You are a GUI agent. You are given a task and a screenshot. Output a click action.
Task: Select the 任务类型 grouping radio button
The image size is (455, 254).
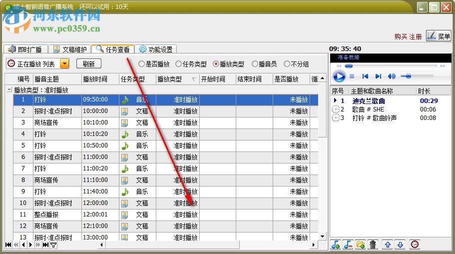[179, 64]
